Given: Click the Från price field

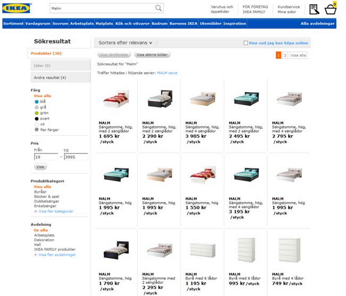Looking at the screenshot, I should (x=46, y=157).
